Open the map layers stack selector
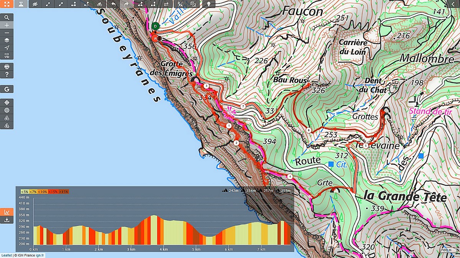The width and height of the screenshot is (460, 258). click(x=7, y=40)
